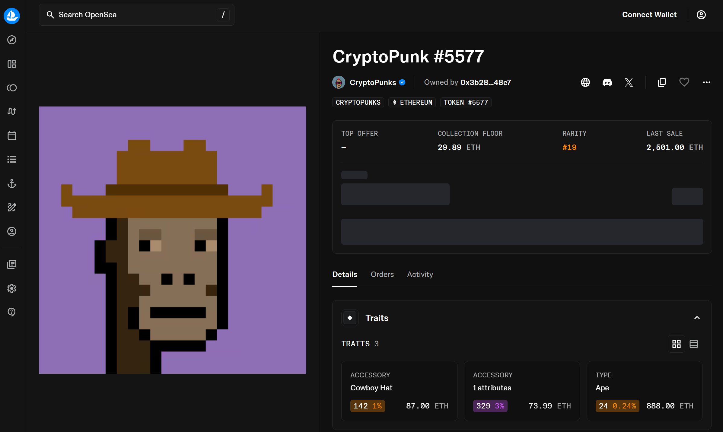Open Settings gear in sidebar
The width and height of the screenshot is (723, 432).
[x=12, y=288]
